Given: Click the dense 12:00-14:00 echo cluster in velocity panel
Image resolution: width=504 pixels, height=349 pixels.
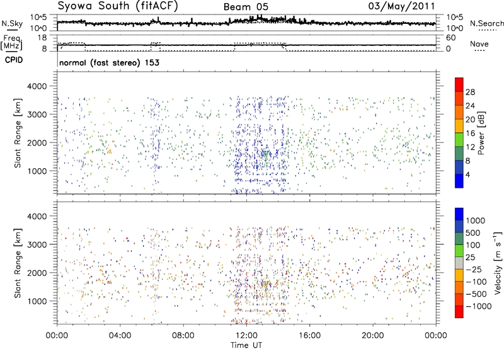Looking at the screenshot, I should pyautogui.click(x=260, y=276).
